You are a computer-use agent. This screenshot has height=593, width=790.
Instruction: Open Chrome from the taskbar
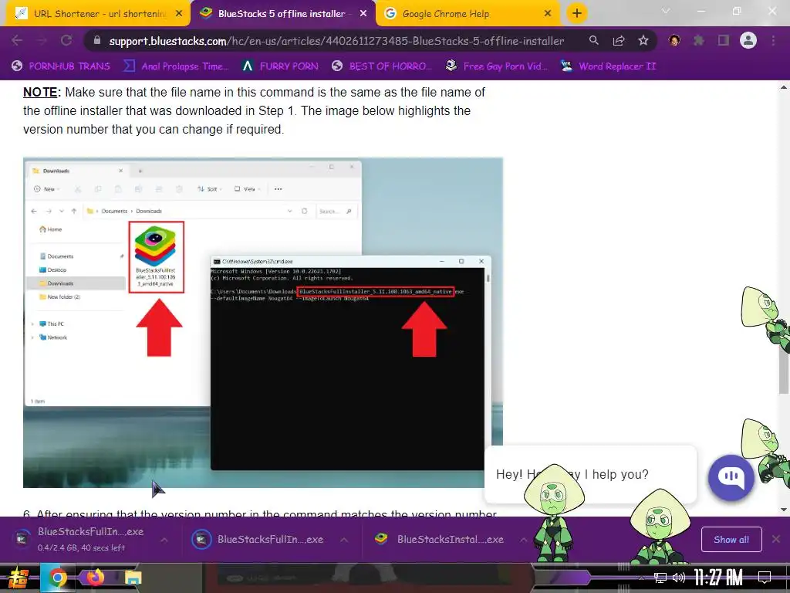point(57,578)
